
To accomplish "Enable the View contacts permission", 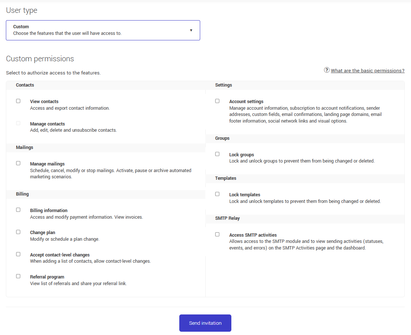I will [18, 101].
